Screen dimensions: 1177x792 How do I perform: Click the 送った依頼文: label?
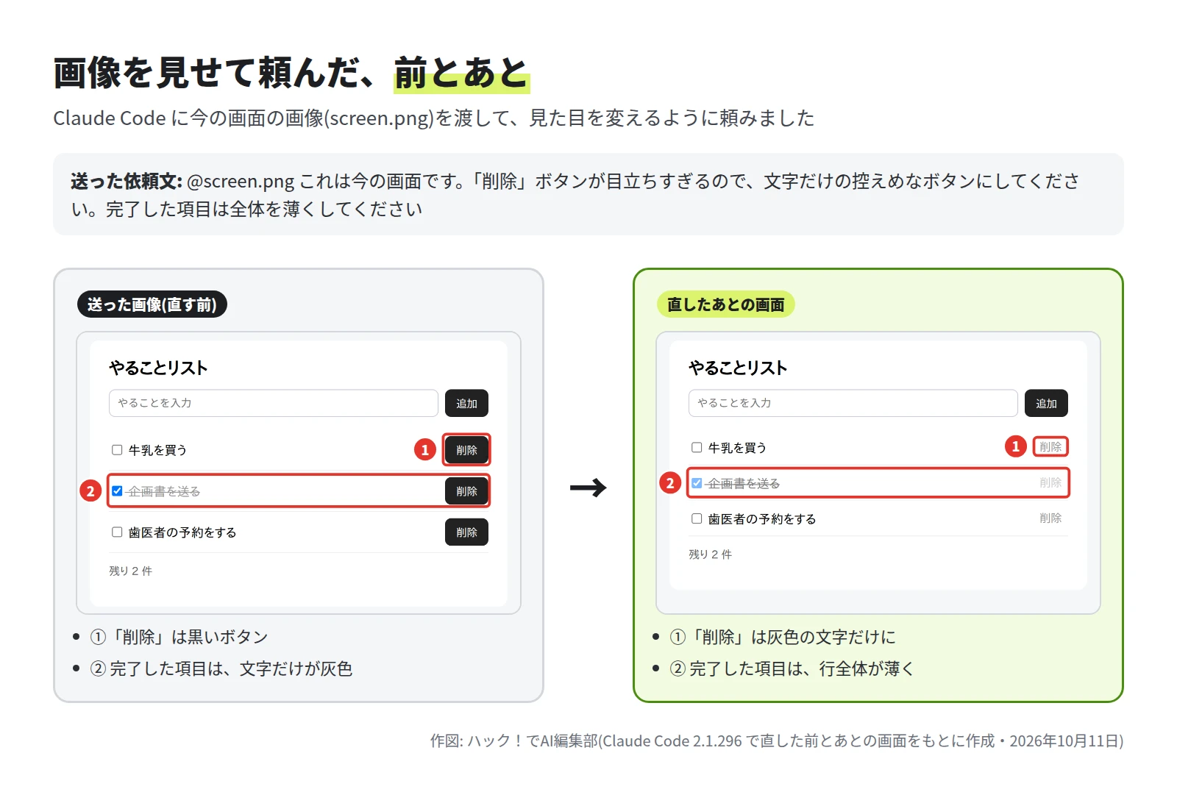point(127,181)
